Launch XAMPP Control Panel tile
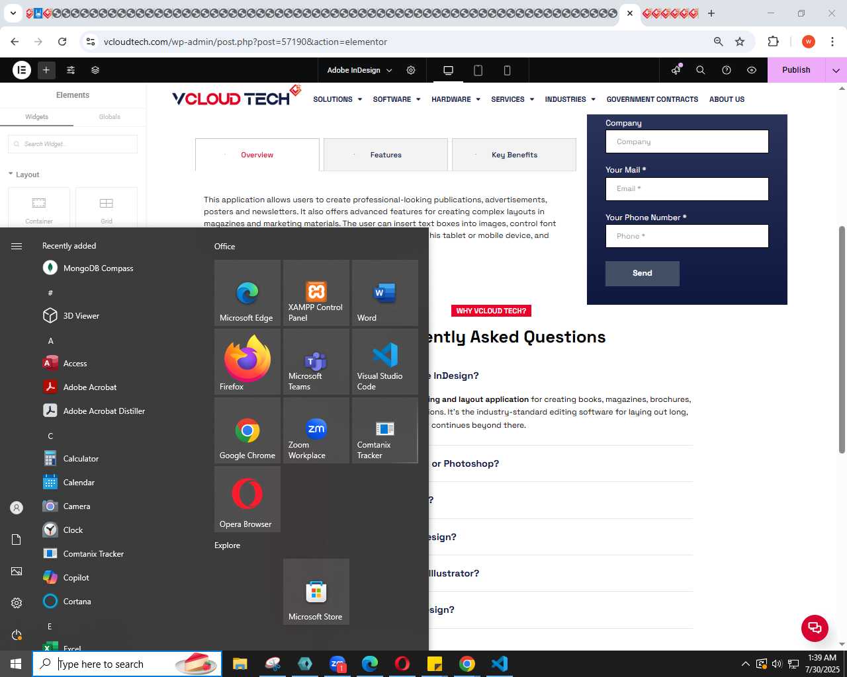This screenshot has height=677, width=847. (316, 293)
